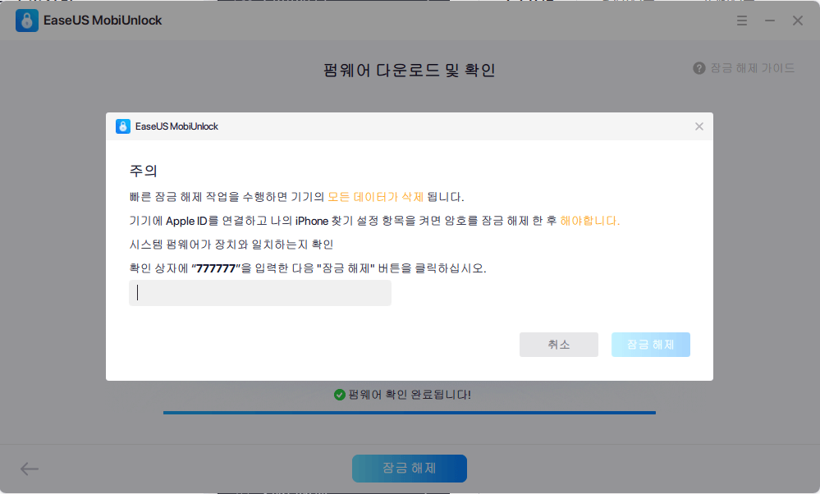Screen dimensions: 820x494
Task: Click the back arrow at bottom left
Action: [29, 469]
